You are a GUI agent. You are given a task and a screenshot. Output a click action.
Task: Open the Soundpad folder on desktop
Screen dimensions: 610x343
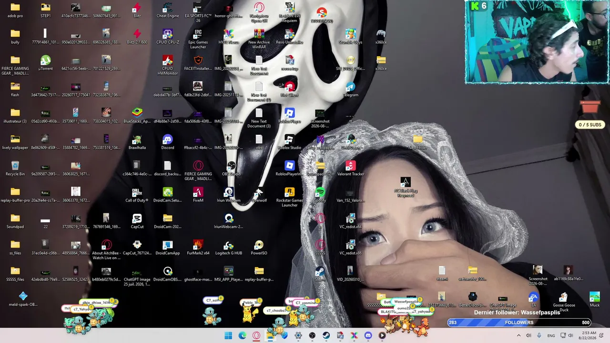click(x=15, y=221)
